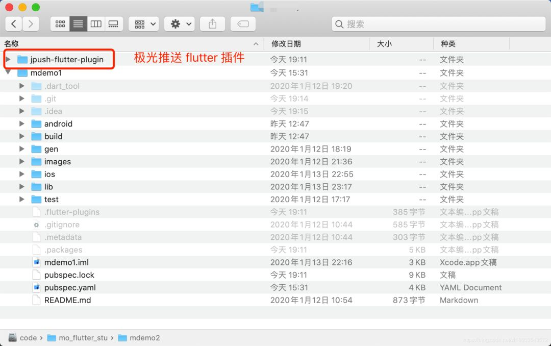Open the gear action menu

(x=180, y=24)
